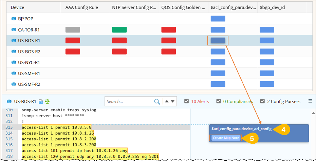Click the router icon next to CA-TOR-R1

[14, 30]
